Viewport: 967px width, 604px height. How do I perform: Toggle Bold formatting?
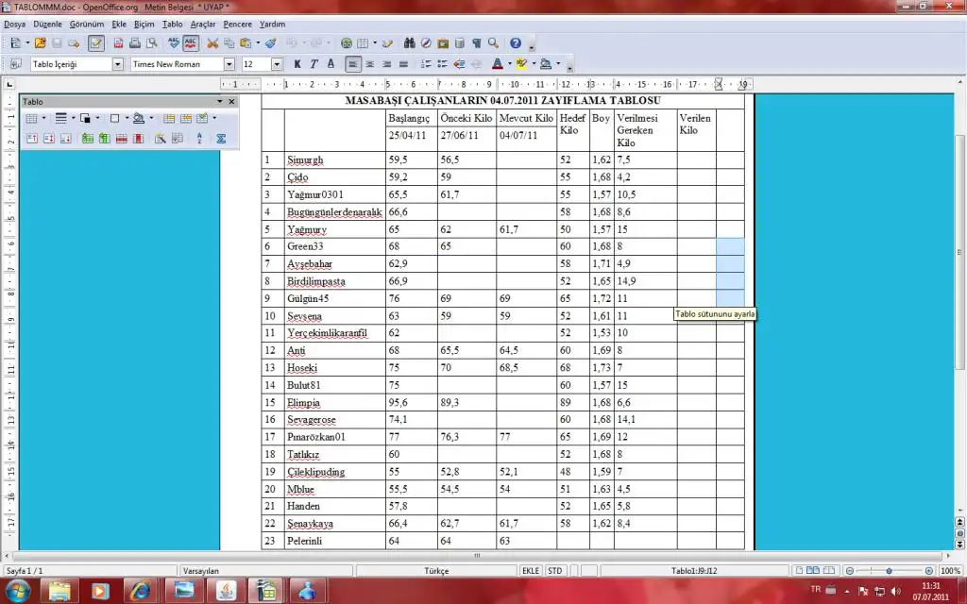click(297, 64)
